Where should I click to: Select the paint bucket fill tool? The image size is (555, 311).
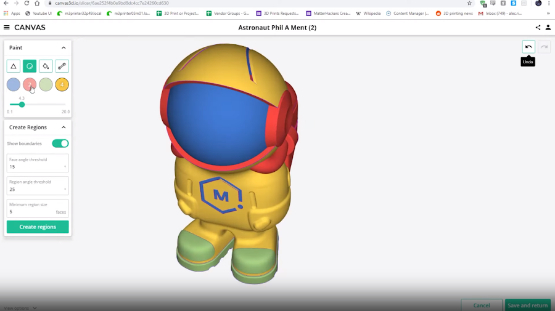tap(46, 66)
